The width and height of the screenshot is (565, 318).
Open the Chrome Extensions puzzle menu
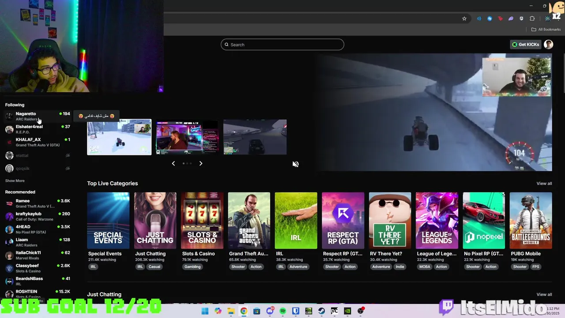532,19
